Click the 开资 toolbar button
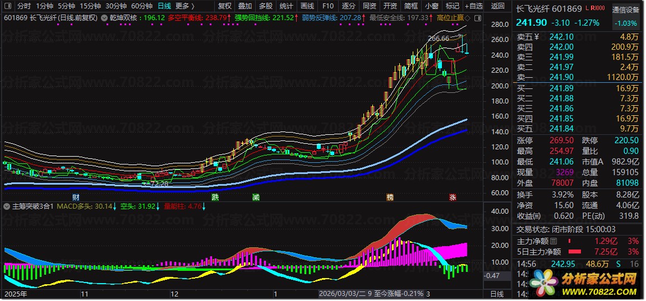Screen dimensions: 646x301 390,6
